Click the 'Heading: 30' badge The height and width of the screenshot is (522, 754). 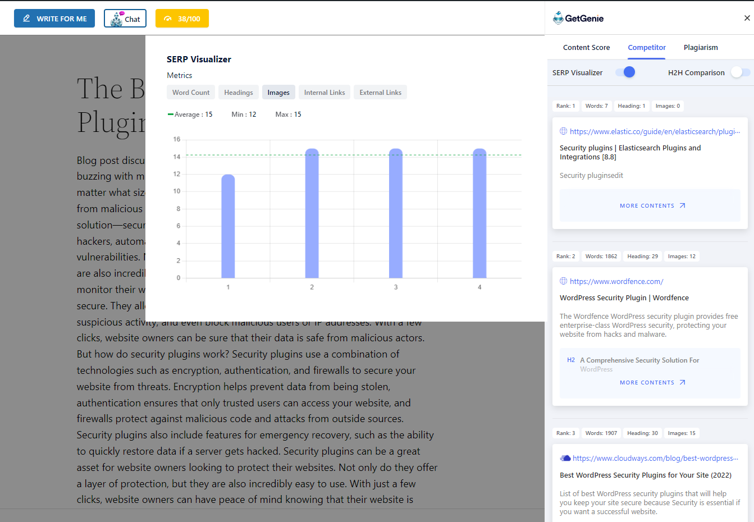pos(642,433)
